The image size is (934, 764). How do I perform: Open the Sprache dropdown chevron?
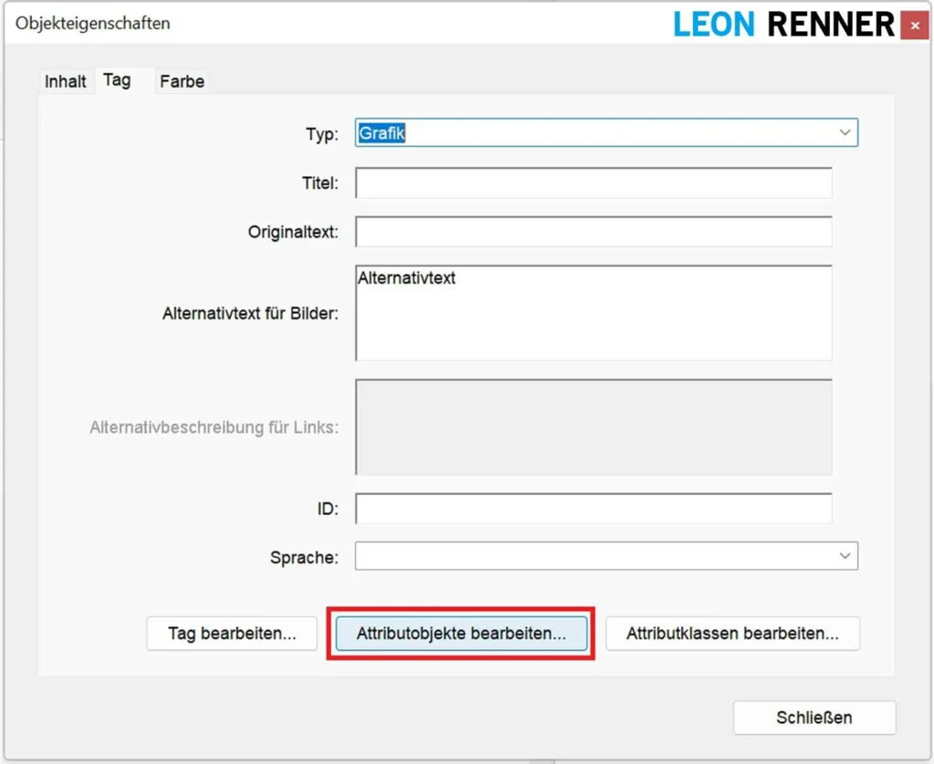click(x=845, y=555)
